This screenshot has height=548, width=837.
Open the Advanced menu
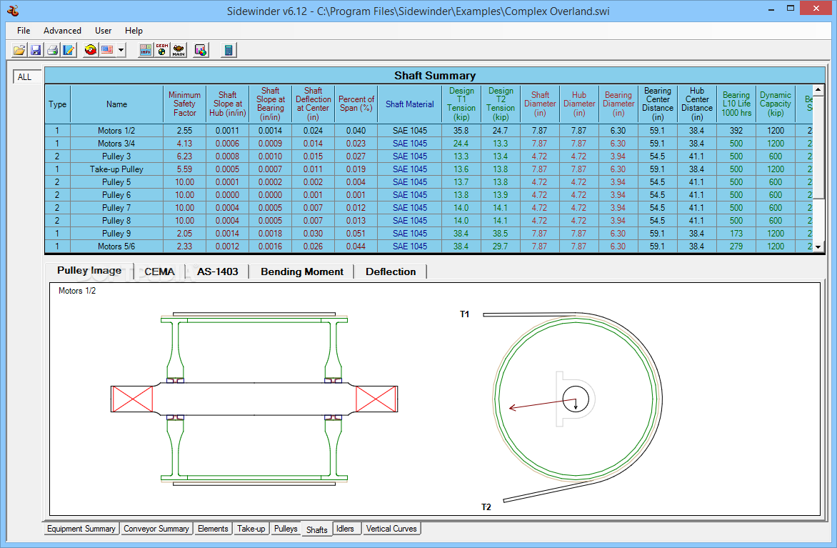point(62,31)
